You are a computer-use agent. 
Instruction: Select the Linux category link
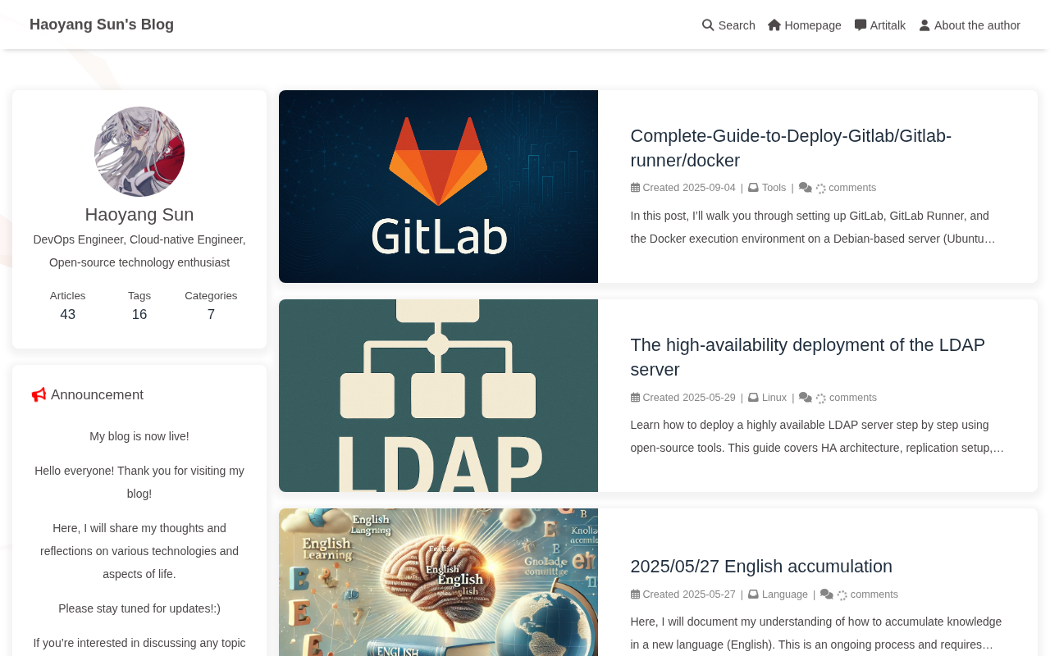(774, 398)
